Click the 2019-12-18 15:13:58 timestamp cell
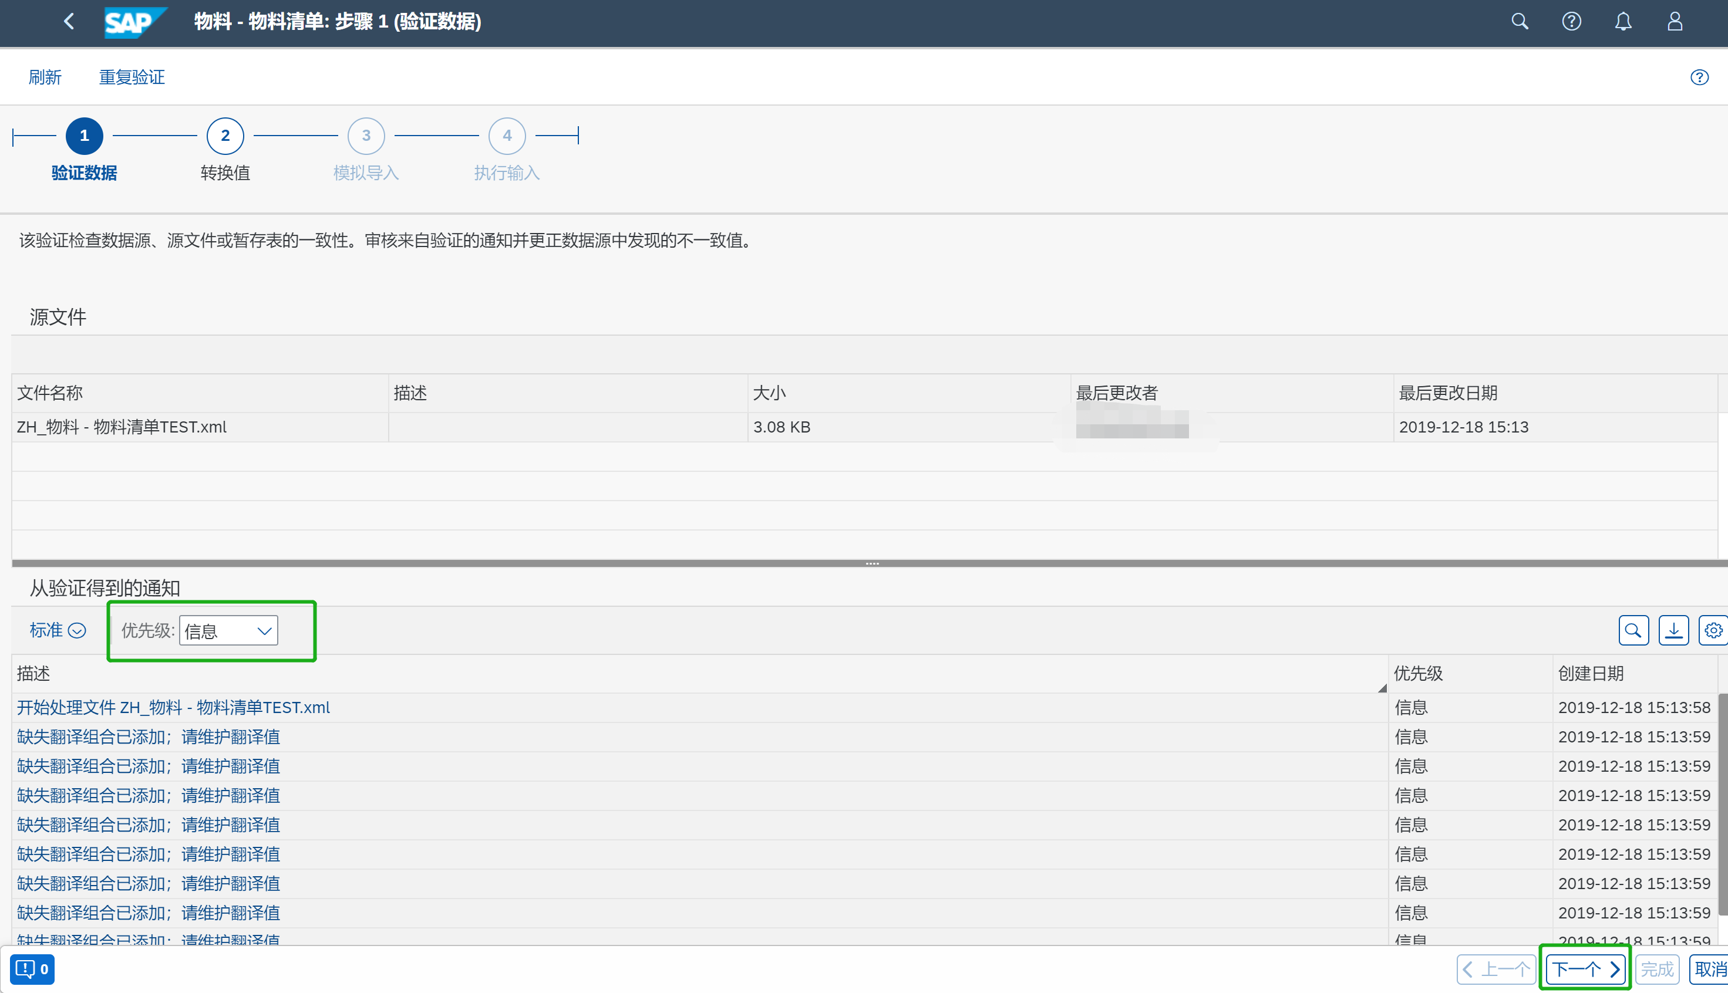This screenshot has height=993, width=1728. pos(1635,707)
